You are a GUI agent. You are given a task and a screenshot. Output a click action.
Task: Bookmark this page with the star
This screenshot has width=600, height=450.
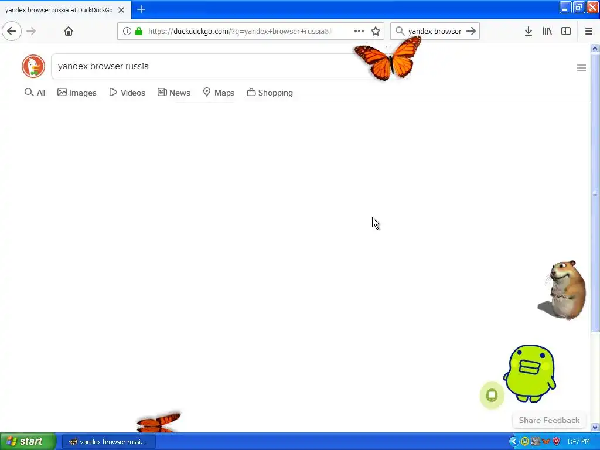point(376,32)
